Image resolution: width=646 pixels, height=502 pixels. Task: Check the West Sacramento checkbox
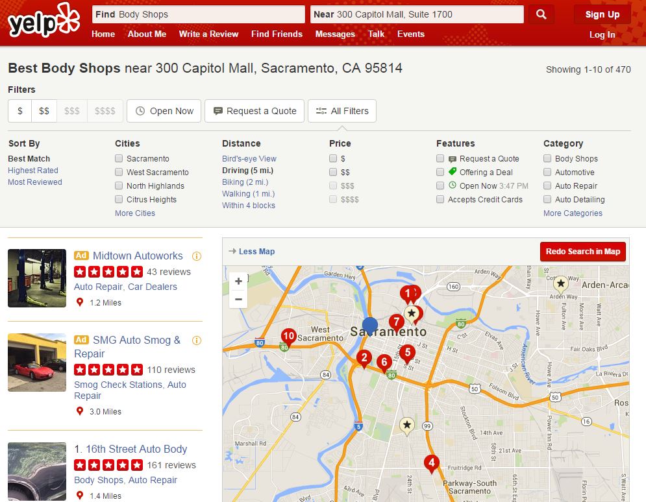coord(119,172)
